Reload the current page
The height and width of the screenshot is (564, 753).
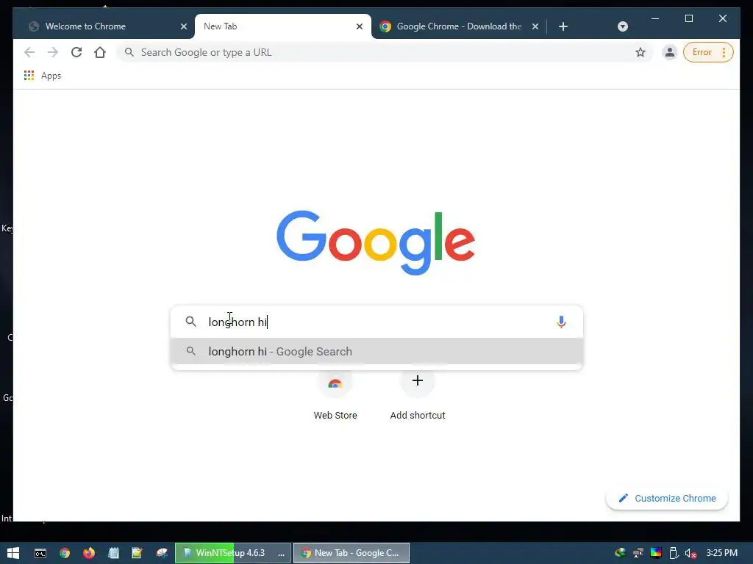pos(76,52)
